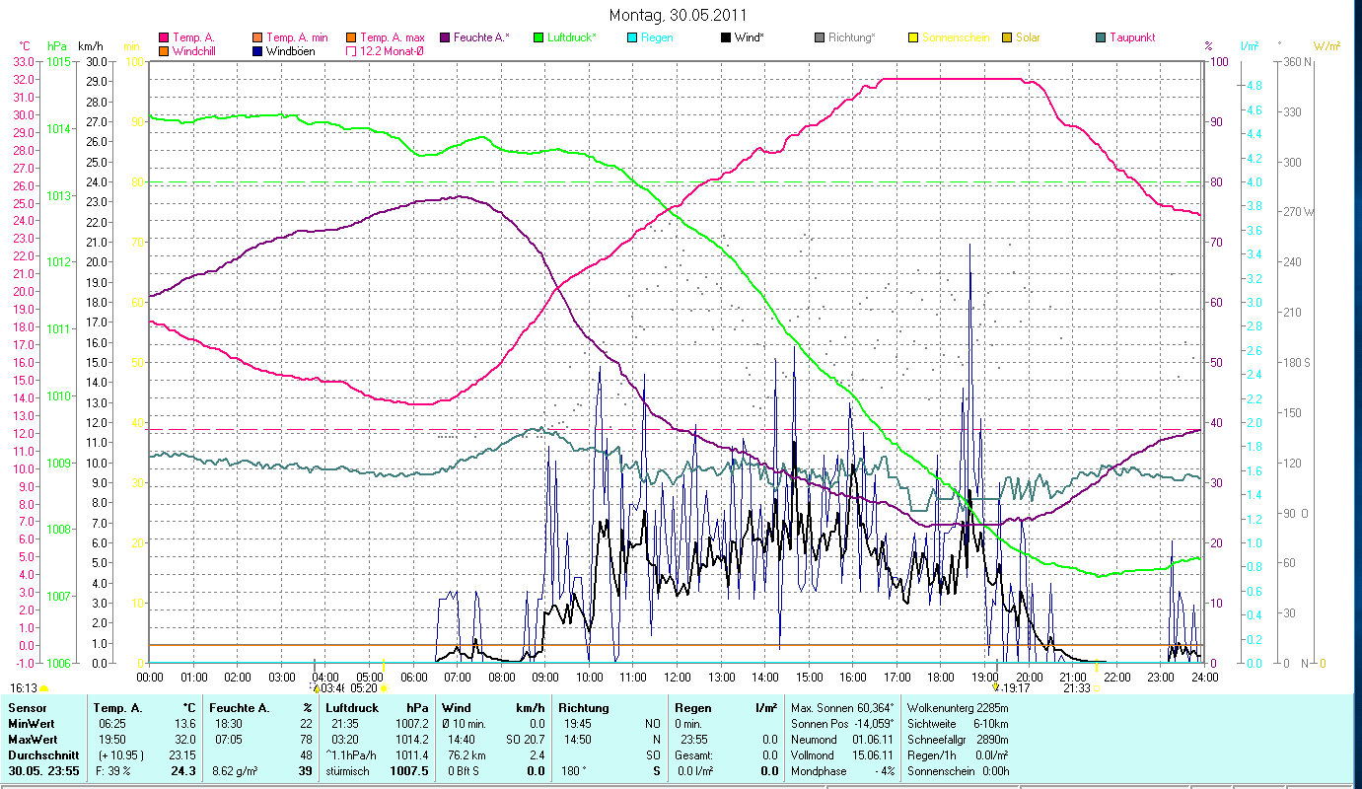Toggle the gray Richtung legend marker

pyautogui.click(x=820, y=37)
